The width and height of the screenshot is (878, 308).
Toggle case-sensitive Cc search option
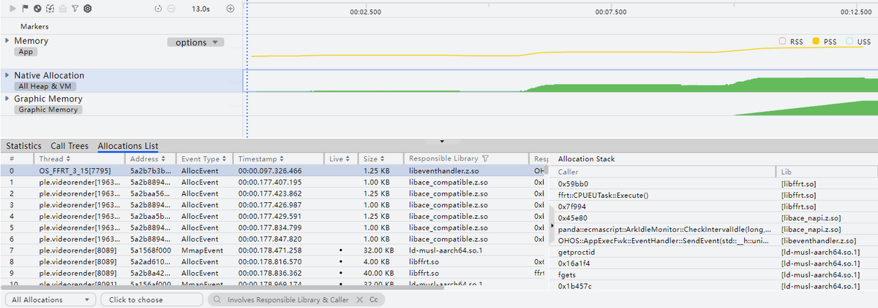coord(373,300)
